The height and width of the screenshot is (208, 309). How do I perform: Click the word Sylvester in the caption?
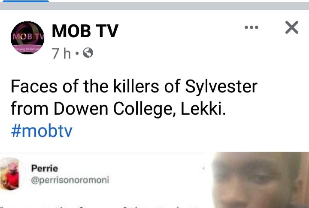221,87
